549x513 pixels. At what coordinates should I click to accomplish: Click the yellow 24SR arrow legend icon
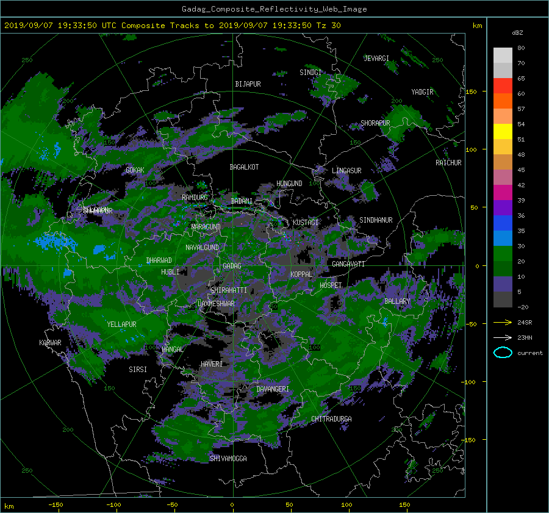tap(503, 322)
